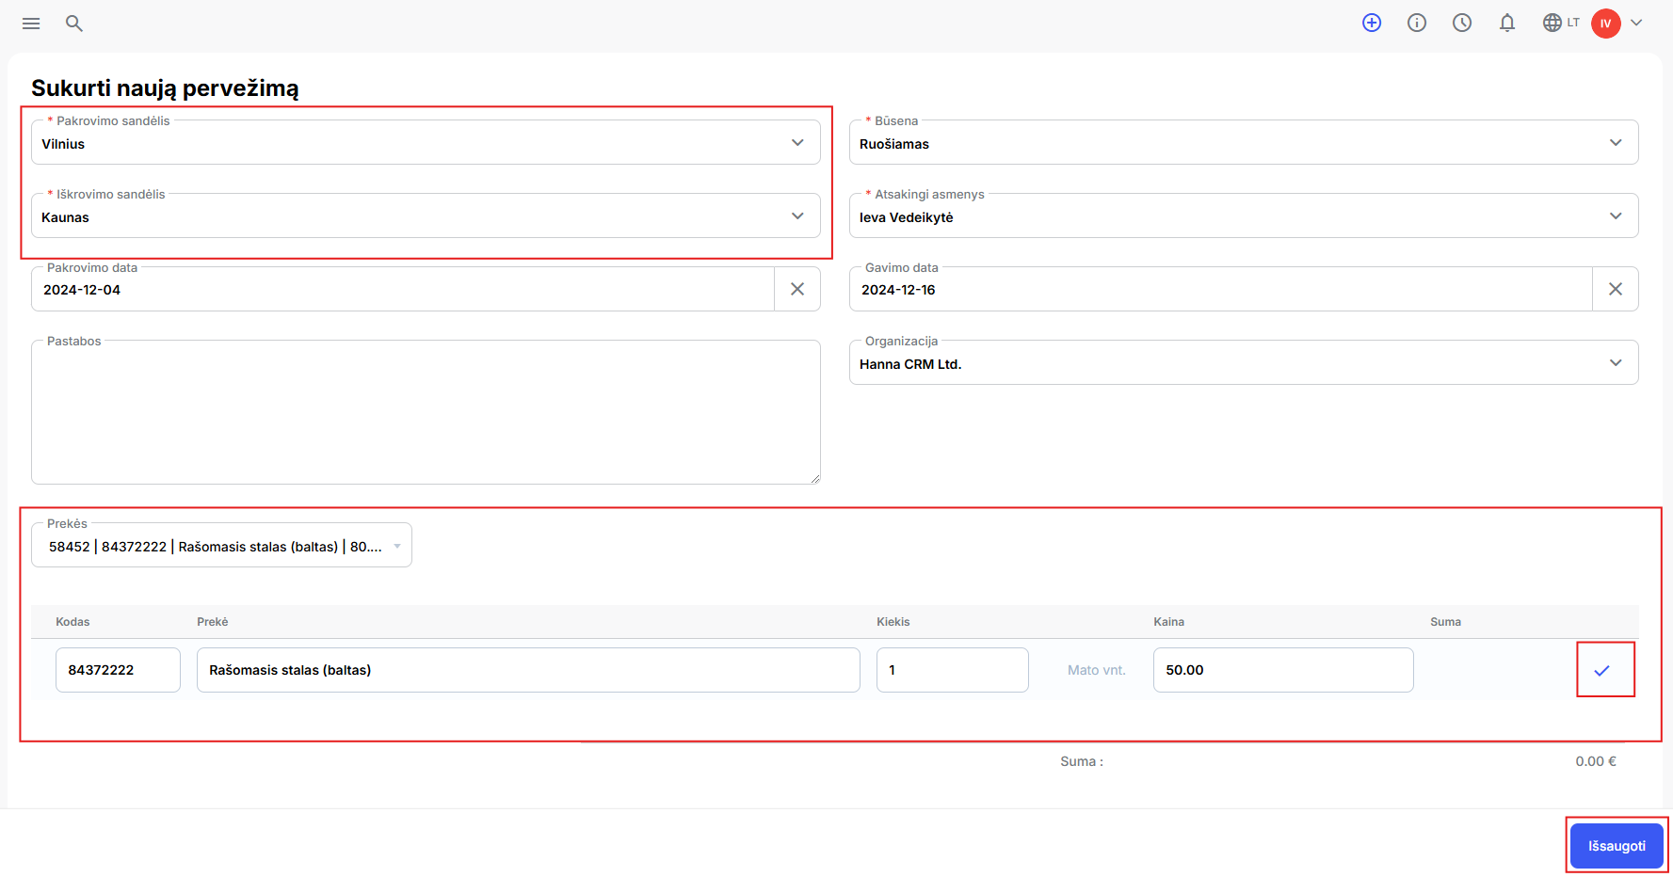This screenshot has width=1673, height=877.
Task: Click the Kaina price field 50.00
Action: 1283,670
